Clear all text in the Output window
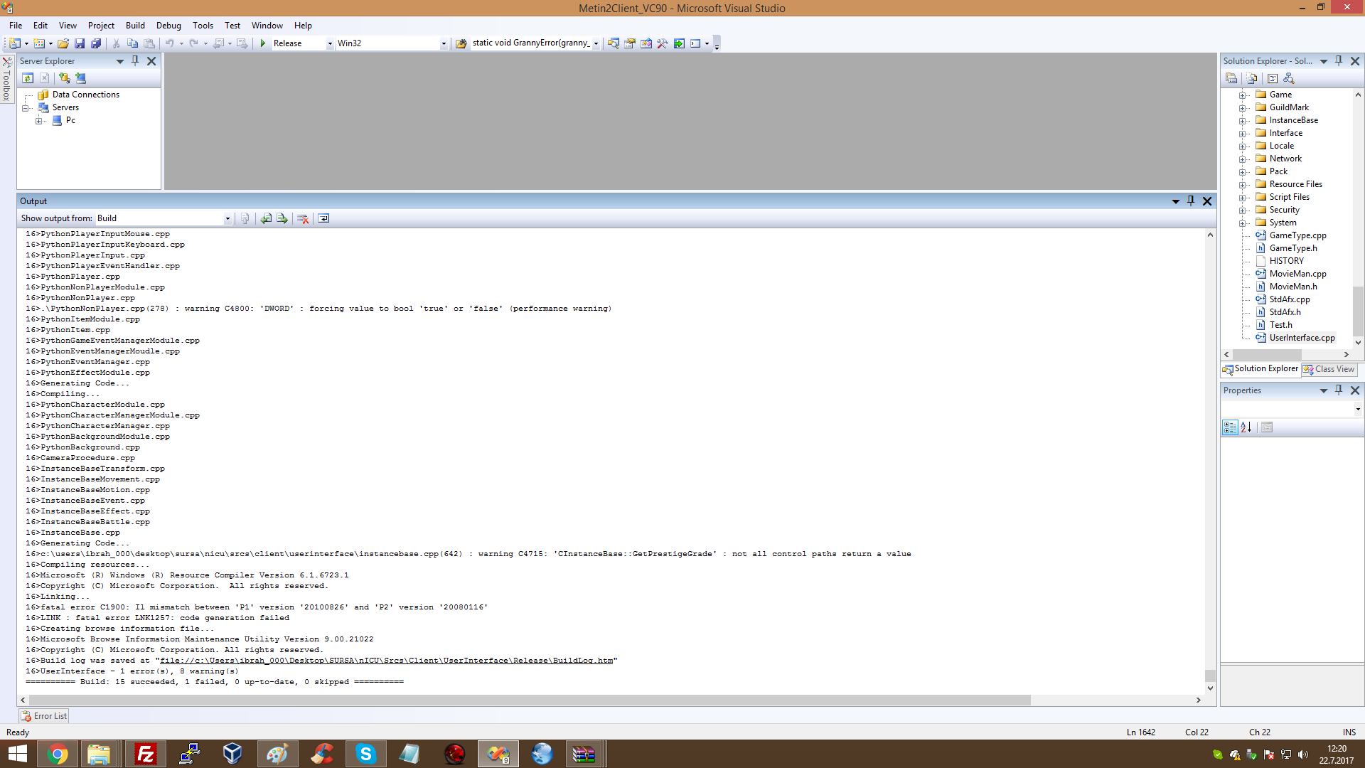 point(303,218)
